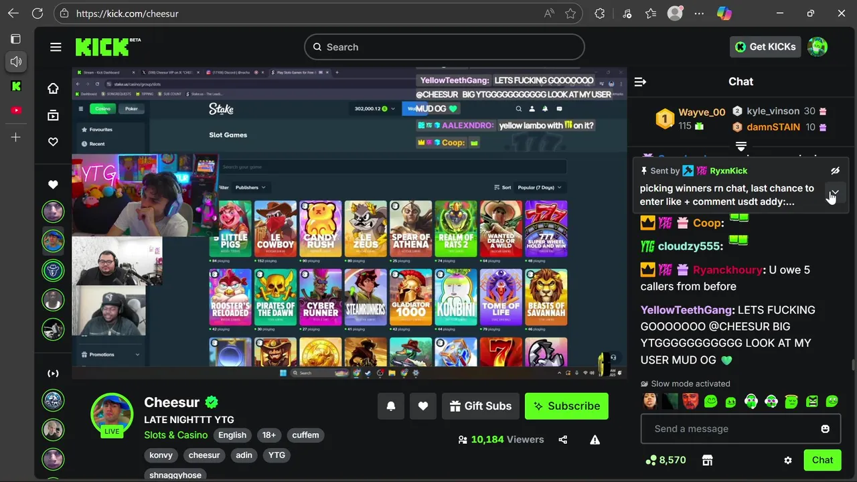Report the stream via warning icon
The height and width of the screenshot is (482, 857).
[595, 440]
